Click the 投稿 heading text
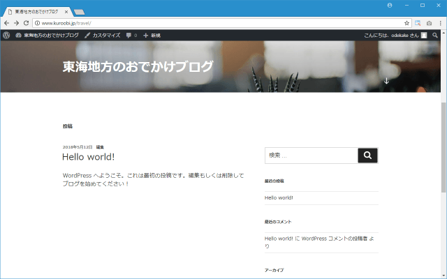 [68, 126]
